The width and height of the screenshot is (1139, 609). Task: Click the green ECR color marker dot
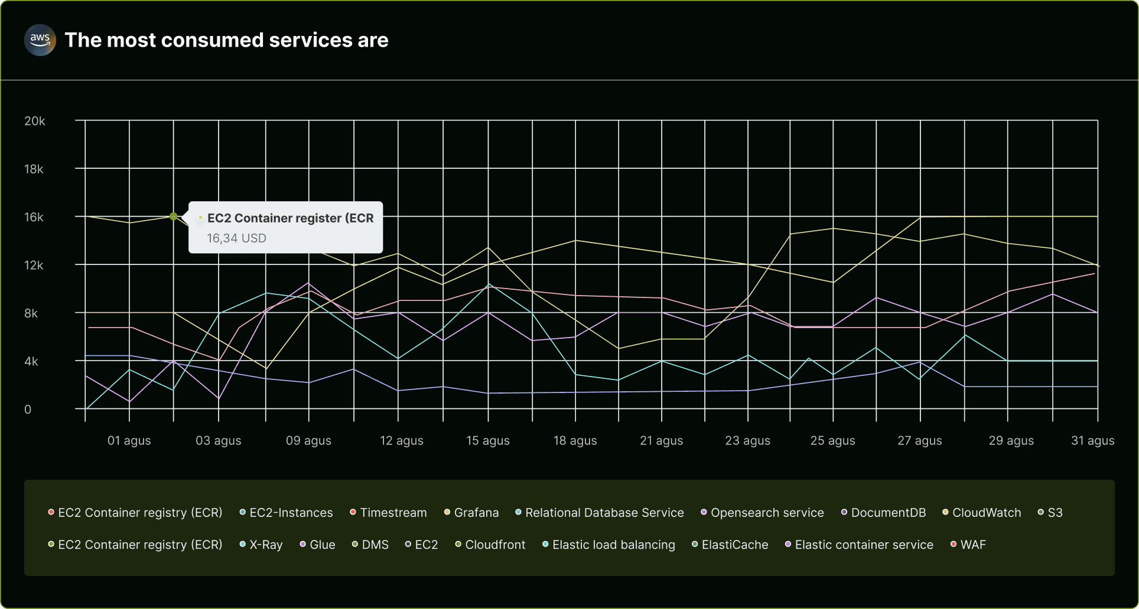click(173, 217)
